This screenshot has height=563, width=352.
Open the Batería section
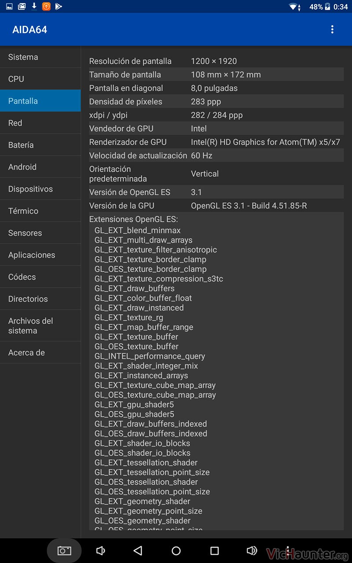point(40,145)
